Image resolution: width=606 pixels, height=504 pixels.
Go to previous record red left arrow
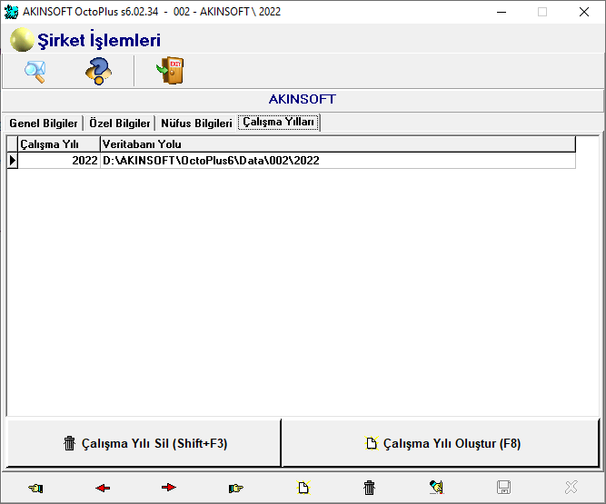103,488
